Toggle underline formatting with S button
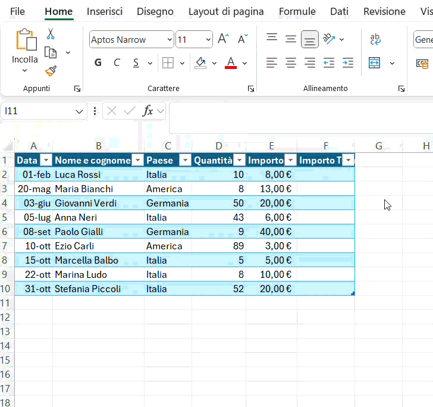 point(136,62)
